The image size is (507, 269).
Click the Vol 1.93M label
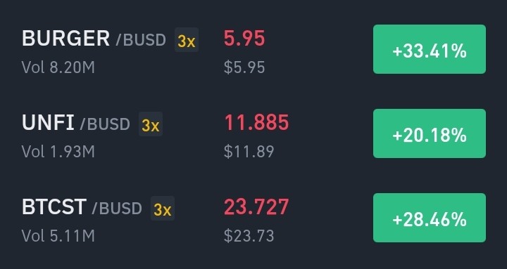(58, 152)
